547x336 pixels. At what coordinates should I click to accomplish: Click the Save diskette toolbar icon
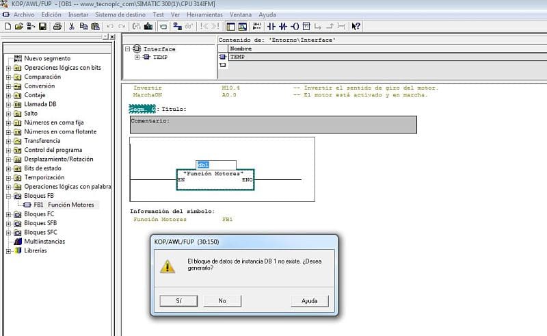[x=42, y=26]
